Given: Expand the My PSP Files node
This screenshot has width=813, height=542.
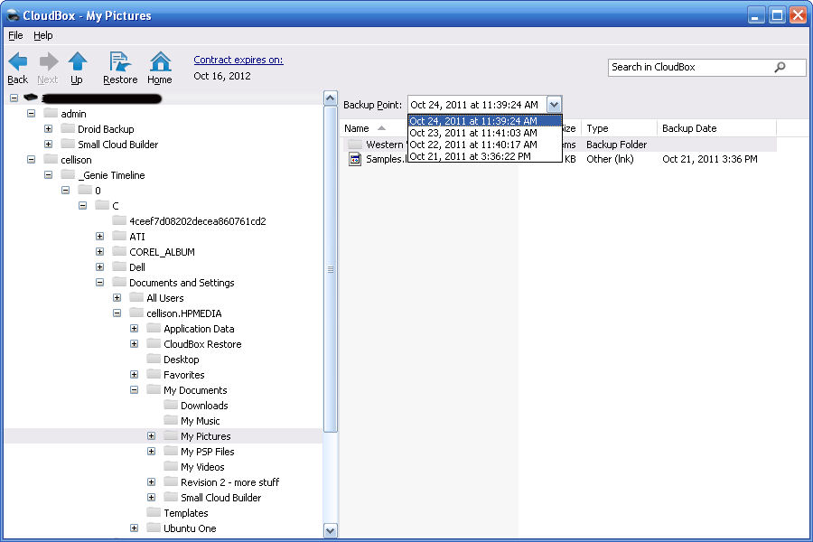Looking at the screenshot, I should 151,452.
